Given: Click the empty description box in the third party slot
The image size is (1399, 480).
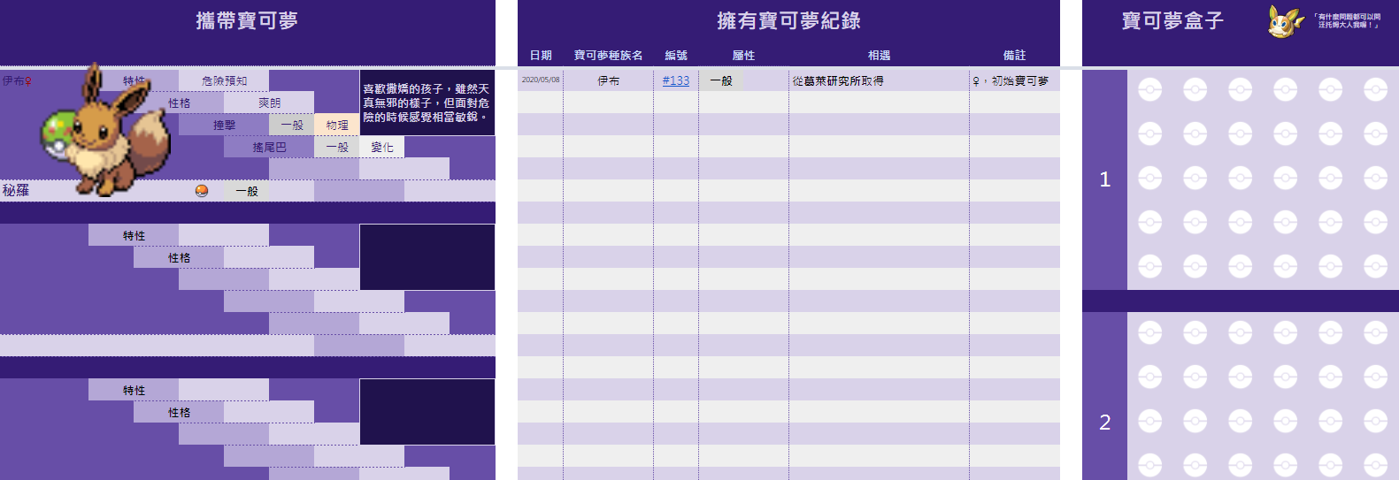Looking at the screenshot, I should (427, 412).
